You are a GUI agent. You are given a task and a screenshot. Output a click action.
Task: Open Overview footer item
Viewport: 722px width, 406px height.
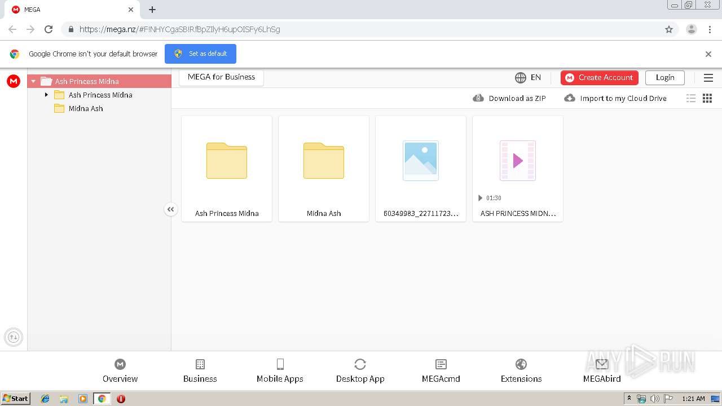120,371
